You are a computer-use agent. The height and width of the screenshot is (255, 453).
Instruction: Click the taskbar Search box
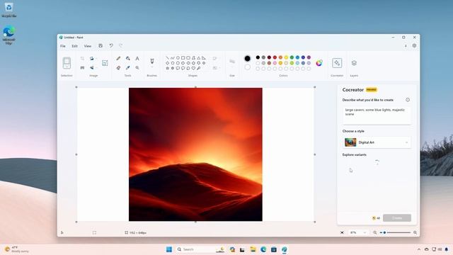pos(201,249)
